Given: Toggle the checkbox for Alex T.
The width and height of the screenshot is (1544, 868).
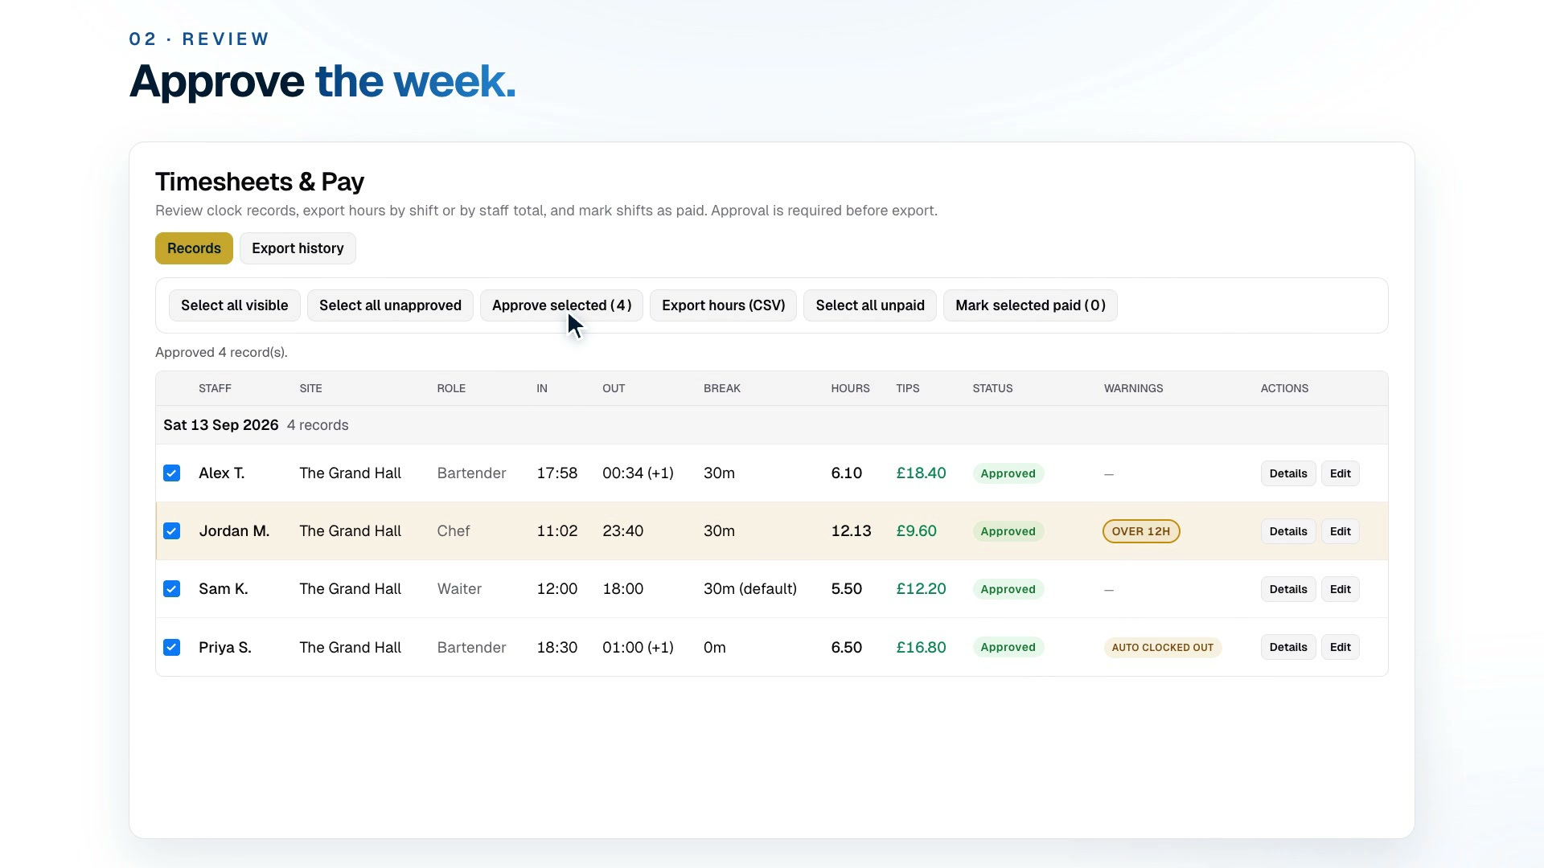Looking at the screenshot, I should click(x=171, y=473).
